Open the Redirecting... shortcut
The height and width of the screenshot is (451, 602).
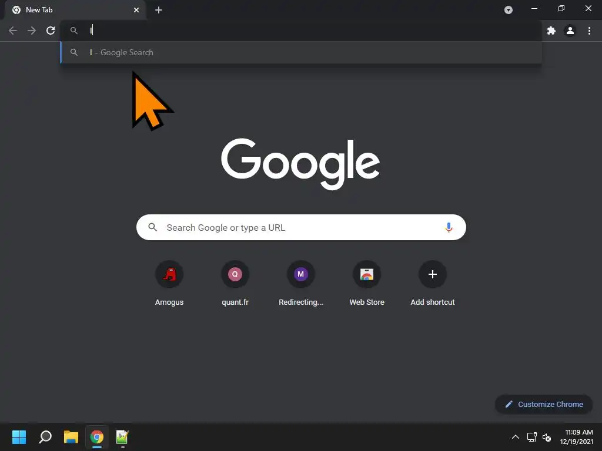pos(301,284)
